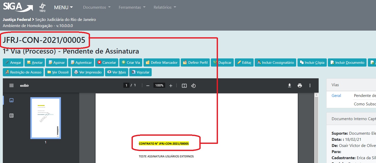Screen dimensions: 376x163
Task: Cancel the document with Cancelar
Action: point(107,62)
